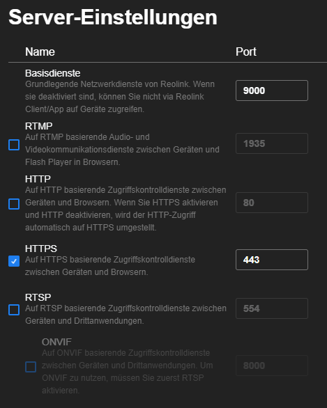The width and height of the screenshot is (327, 408).
Task: Click the Name column header
Action: (40, 52)
